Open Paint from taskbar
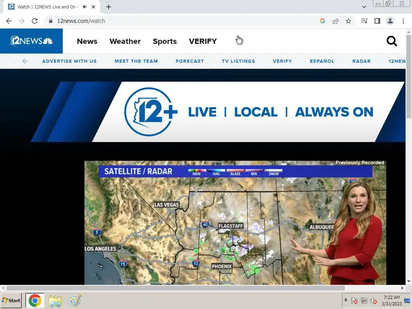Image resolution: width=412 pixels, height=309 pixels. click(x=75, y=301)
